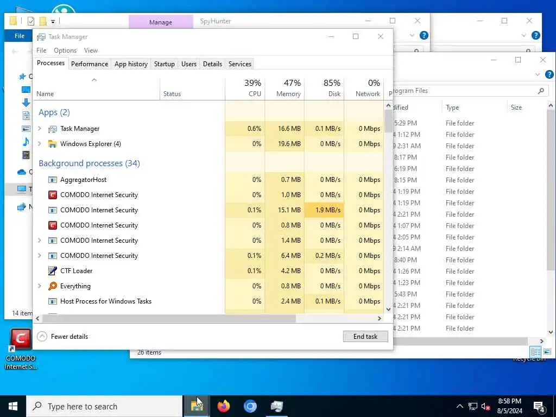Expand the Everything process group

click(40, 286)
